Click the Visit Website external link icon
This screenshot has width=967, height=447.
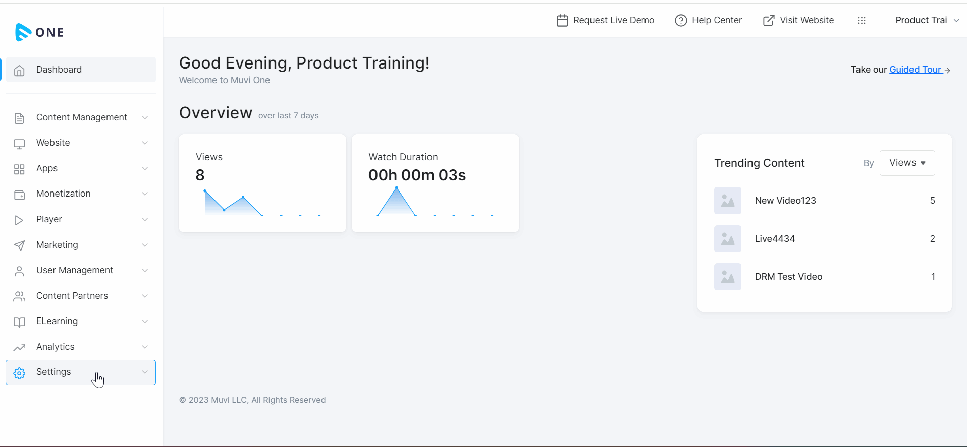click(x=768, y=20)
